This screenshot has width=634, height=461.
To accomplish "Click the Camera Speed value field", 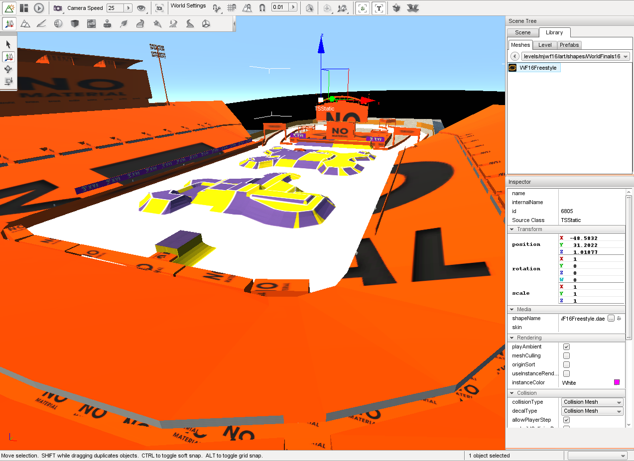I will coord(115,8).
